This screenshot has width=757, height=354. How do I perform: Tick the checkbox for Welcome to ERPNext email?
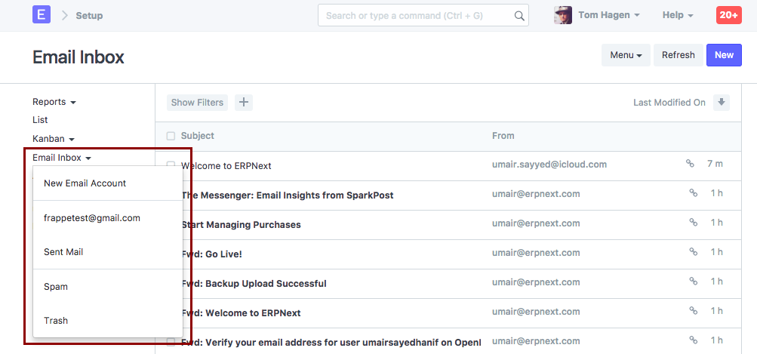coord(171,165)
